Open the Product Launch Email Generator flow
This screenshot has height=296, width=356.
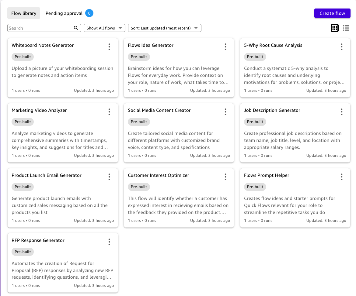point(47,175)
